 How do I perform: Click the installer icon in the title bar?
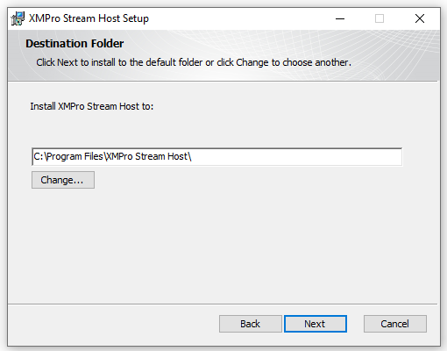pyautogui.click(x=18, y=18)
